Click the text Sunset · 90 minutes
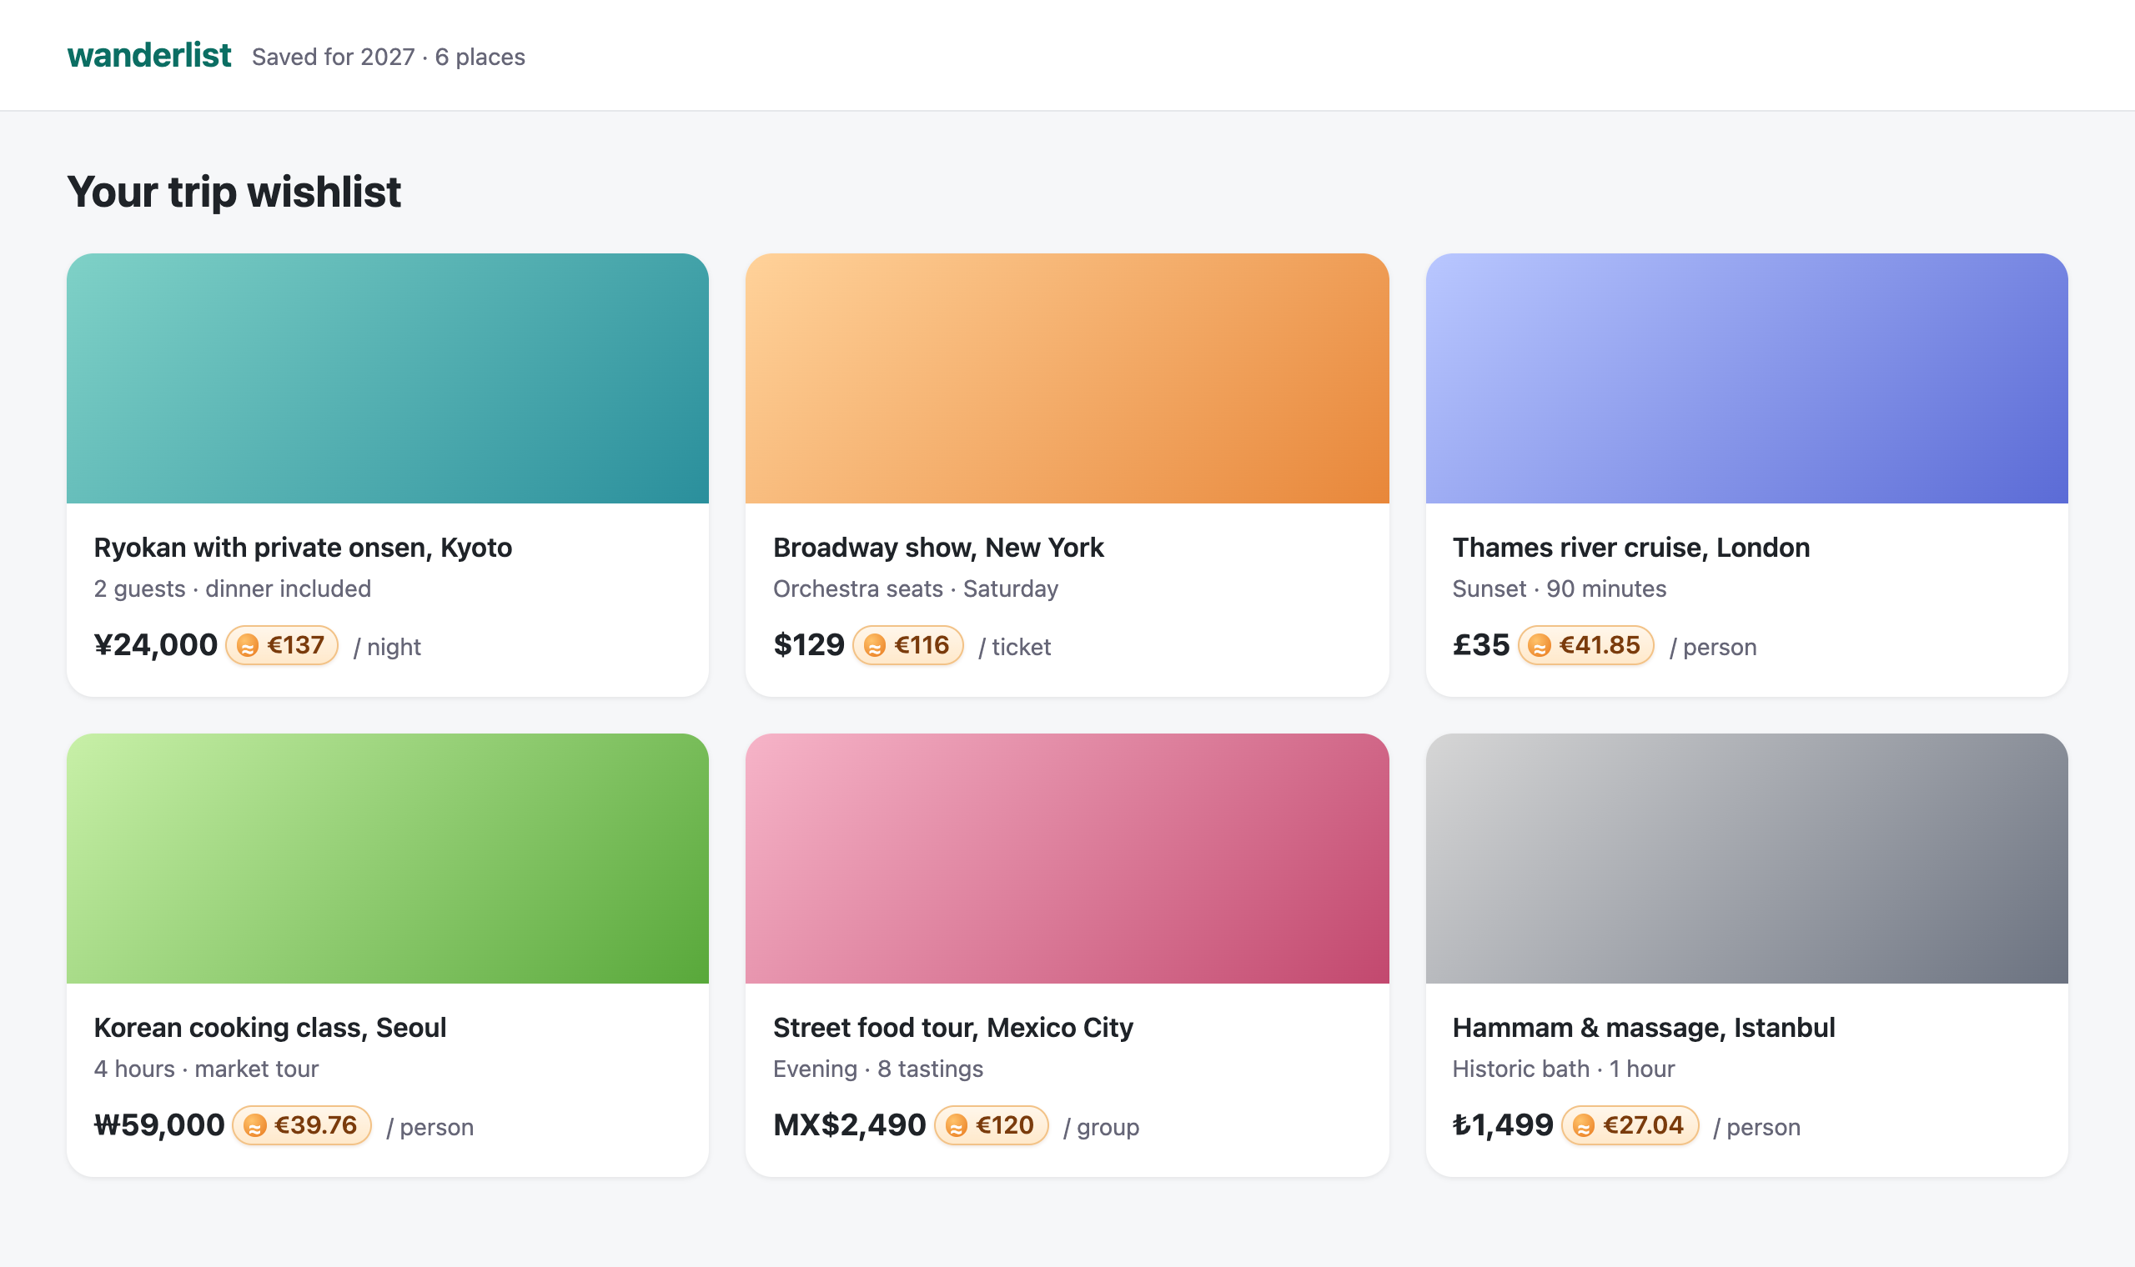Screen dimensions: 2135x1267 [x=1560, y=588]
